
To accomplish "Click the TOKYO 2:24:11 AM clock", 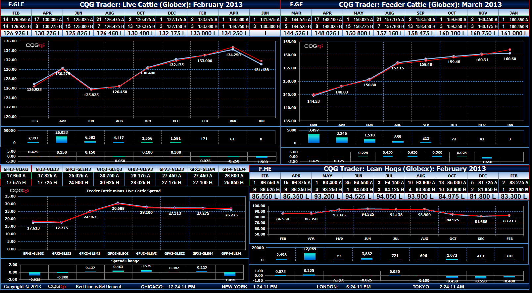I will pos(438,287).
